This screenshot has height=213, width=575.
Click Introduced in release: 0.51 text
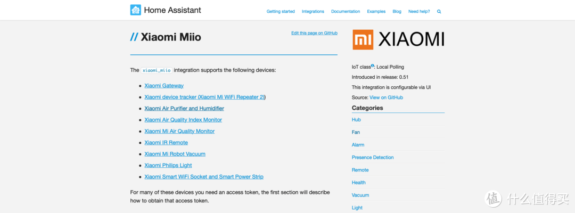[380, 77]
